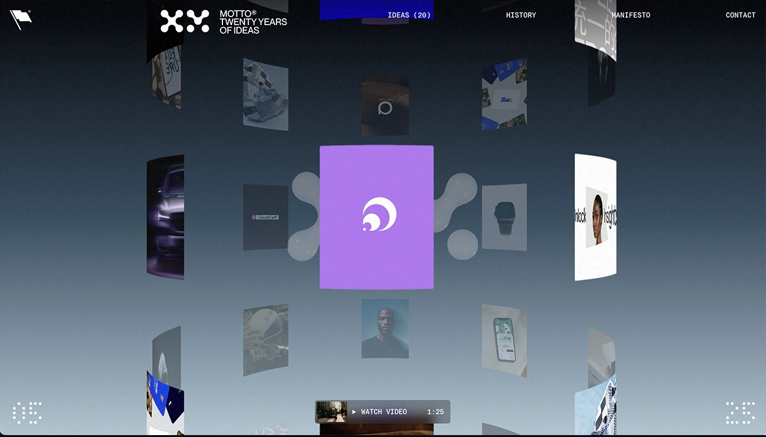Select the purple center card with crescent logo
The height and width of the screenshot is (437, 766).
coord(376,217)
